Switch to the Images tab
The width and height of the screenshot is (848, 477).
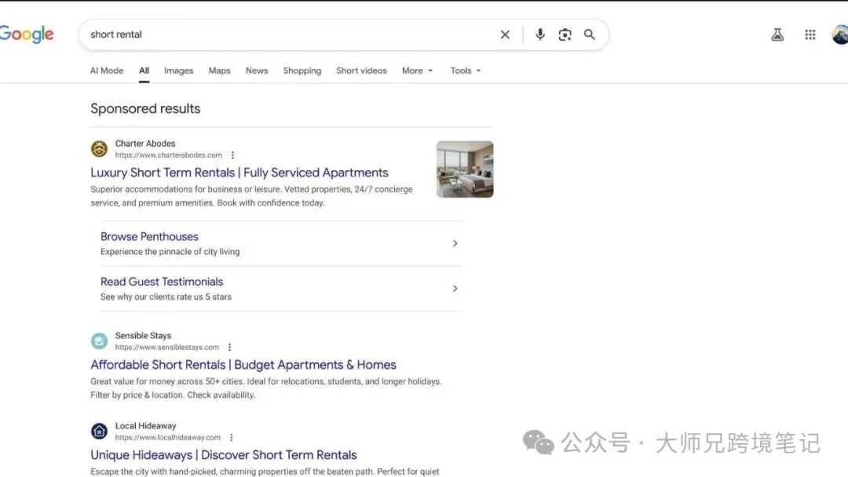(x=178, y=71)
